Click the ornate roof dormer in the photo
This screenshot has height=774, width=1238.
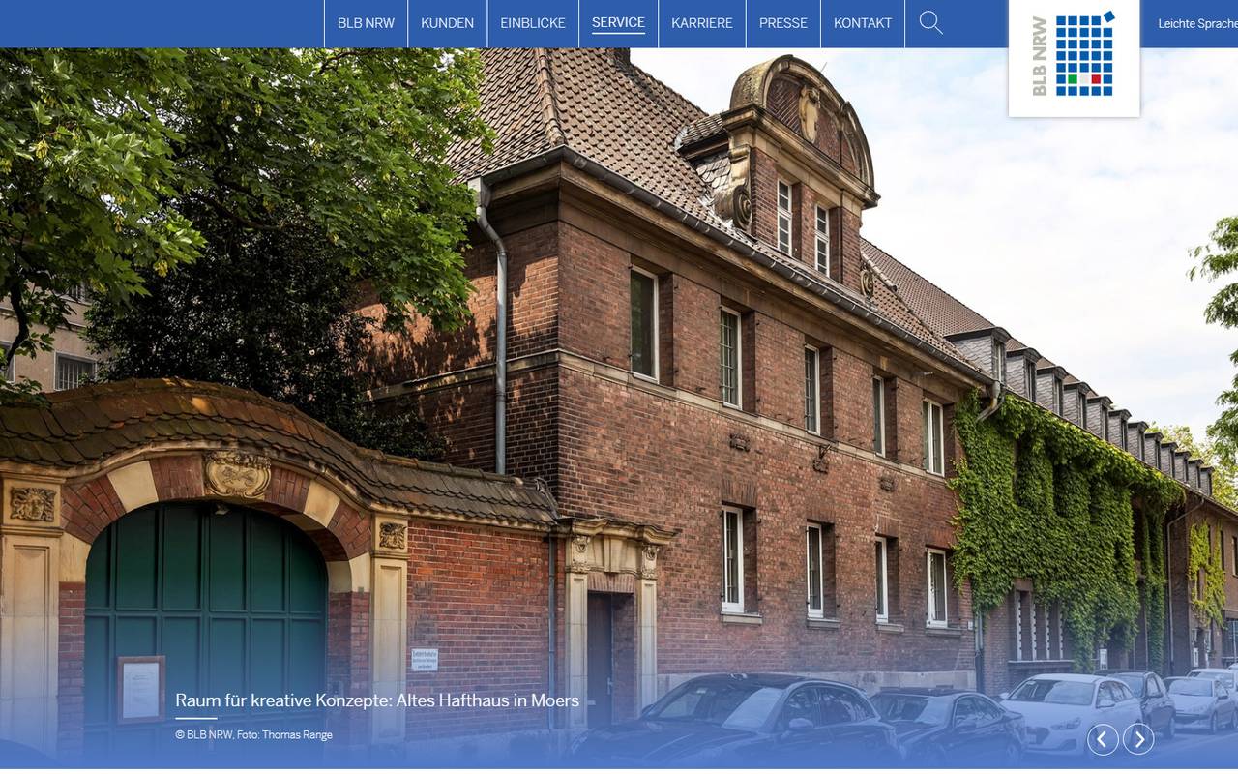point(801,155)
